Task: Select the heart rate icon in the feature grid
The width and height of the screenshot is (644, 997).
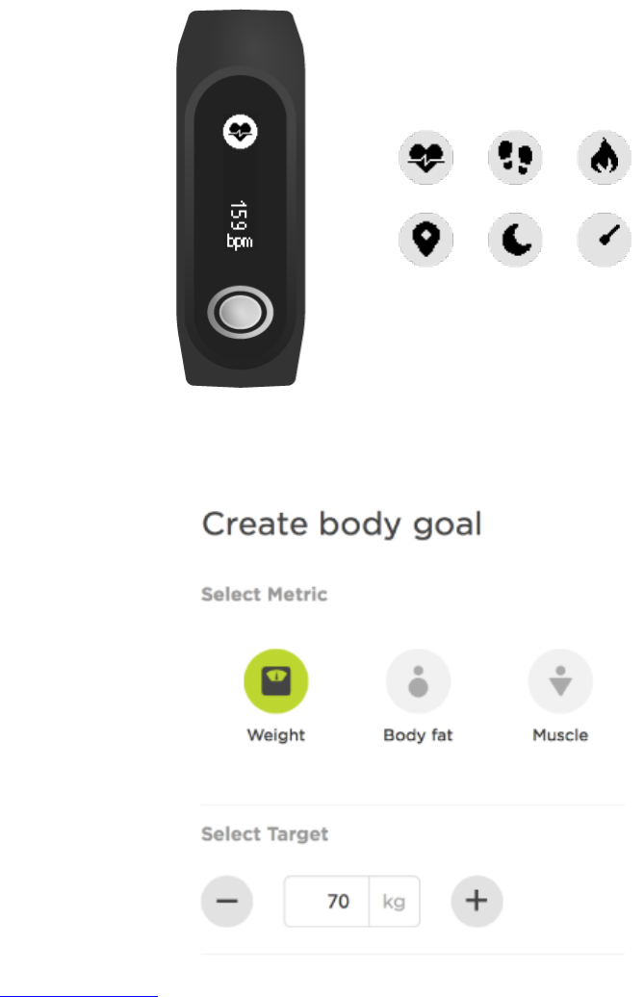Action: [x=425, y=157]
